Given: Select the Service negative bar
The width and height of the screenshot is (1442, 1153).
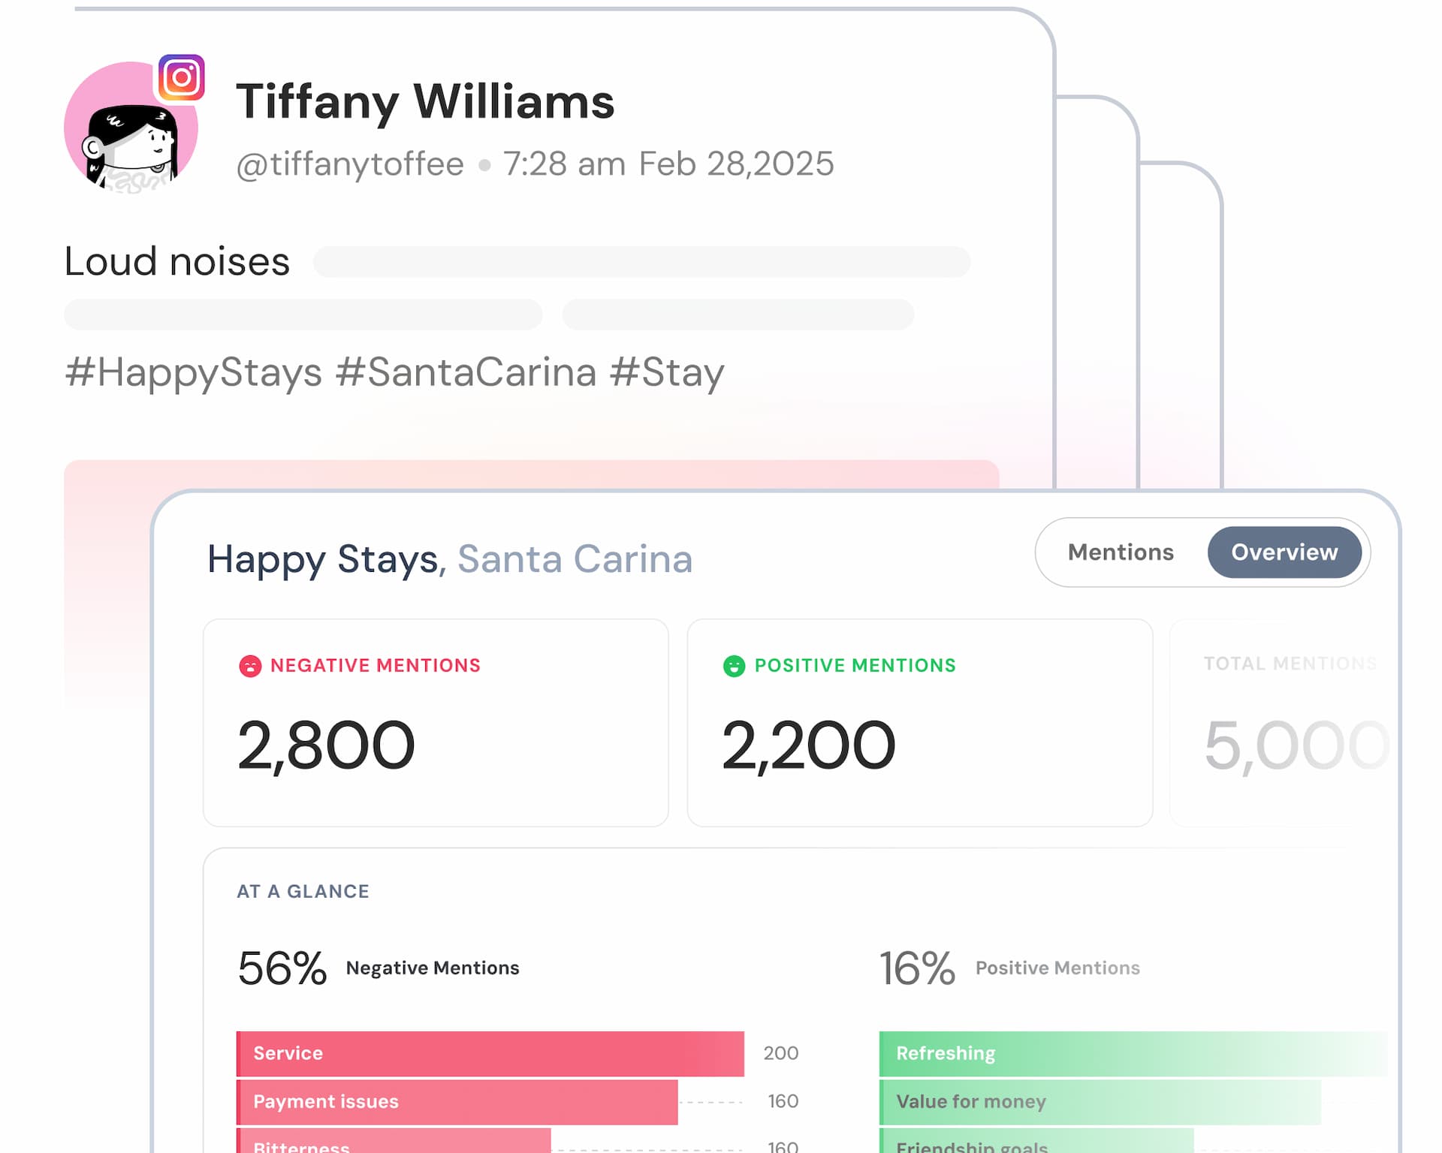Looking at the screenshot, I should (x=490, y=1053).
